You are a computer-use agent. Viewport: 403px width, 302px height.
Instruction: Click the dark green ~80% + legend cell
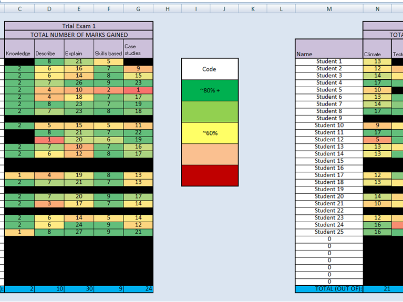(x=210, y=90)
